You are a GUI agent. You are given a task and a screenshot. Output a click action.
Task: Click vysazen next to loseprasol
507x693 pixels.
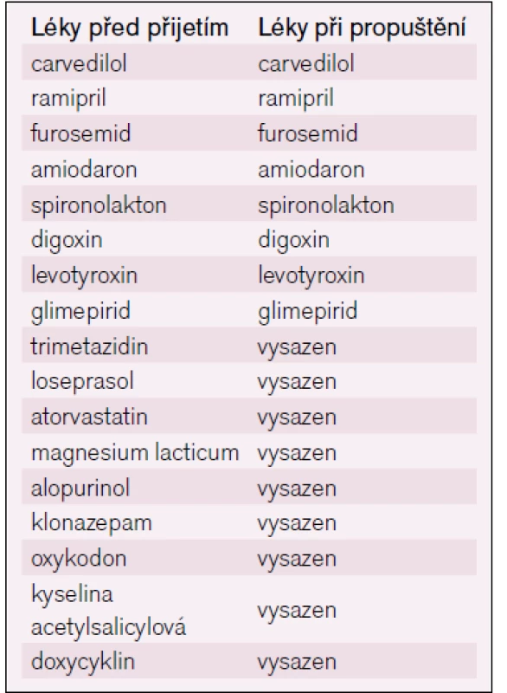297,381
